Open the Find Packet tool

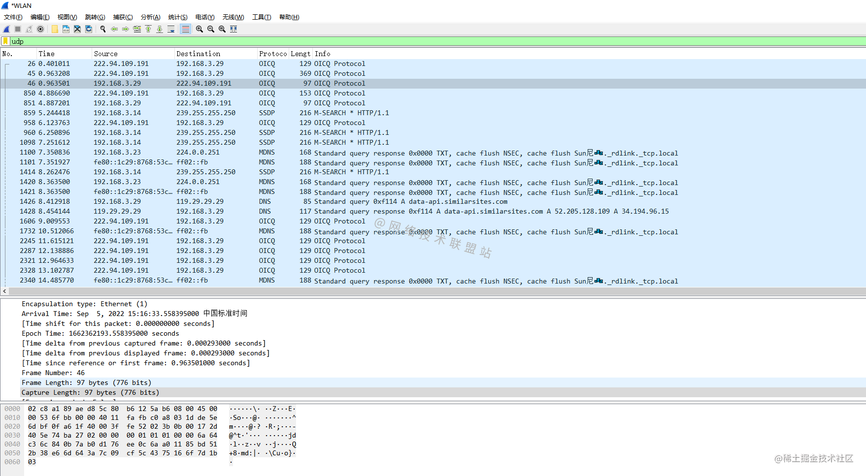click(102, 29)
